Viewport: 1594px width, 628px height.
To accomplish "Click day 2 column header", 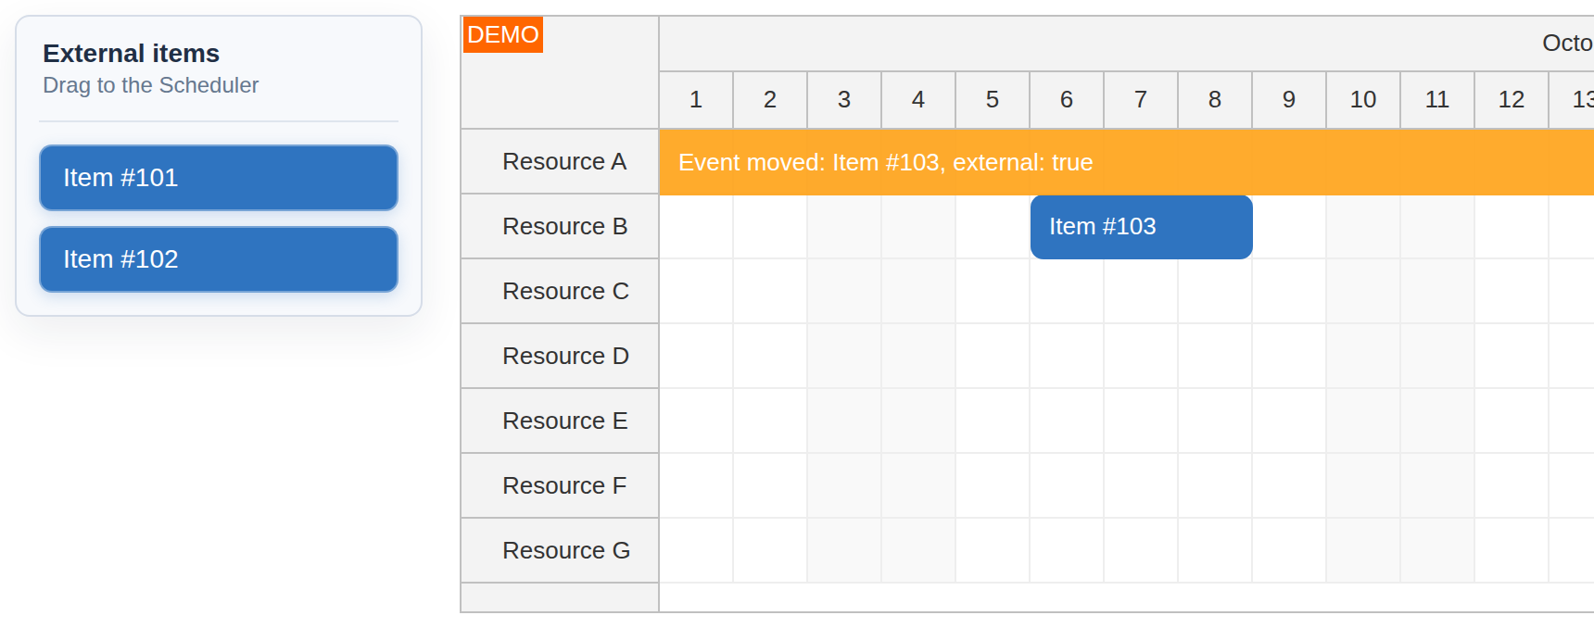I will coord(770,100).
